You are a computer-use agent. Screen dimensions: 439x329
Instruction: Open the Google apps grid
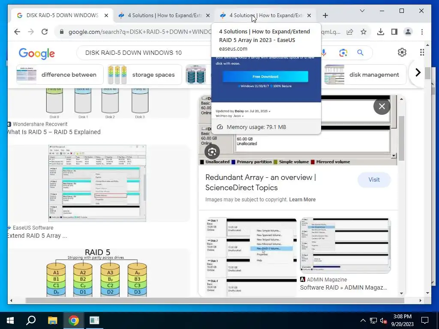pyautogui.click(x=422, y=52)
